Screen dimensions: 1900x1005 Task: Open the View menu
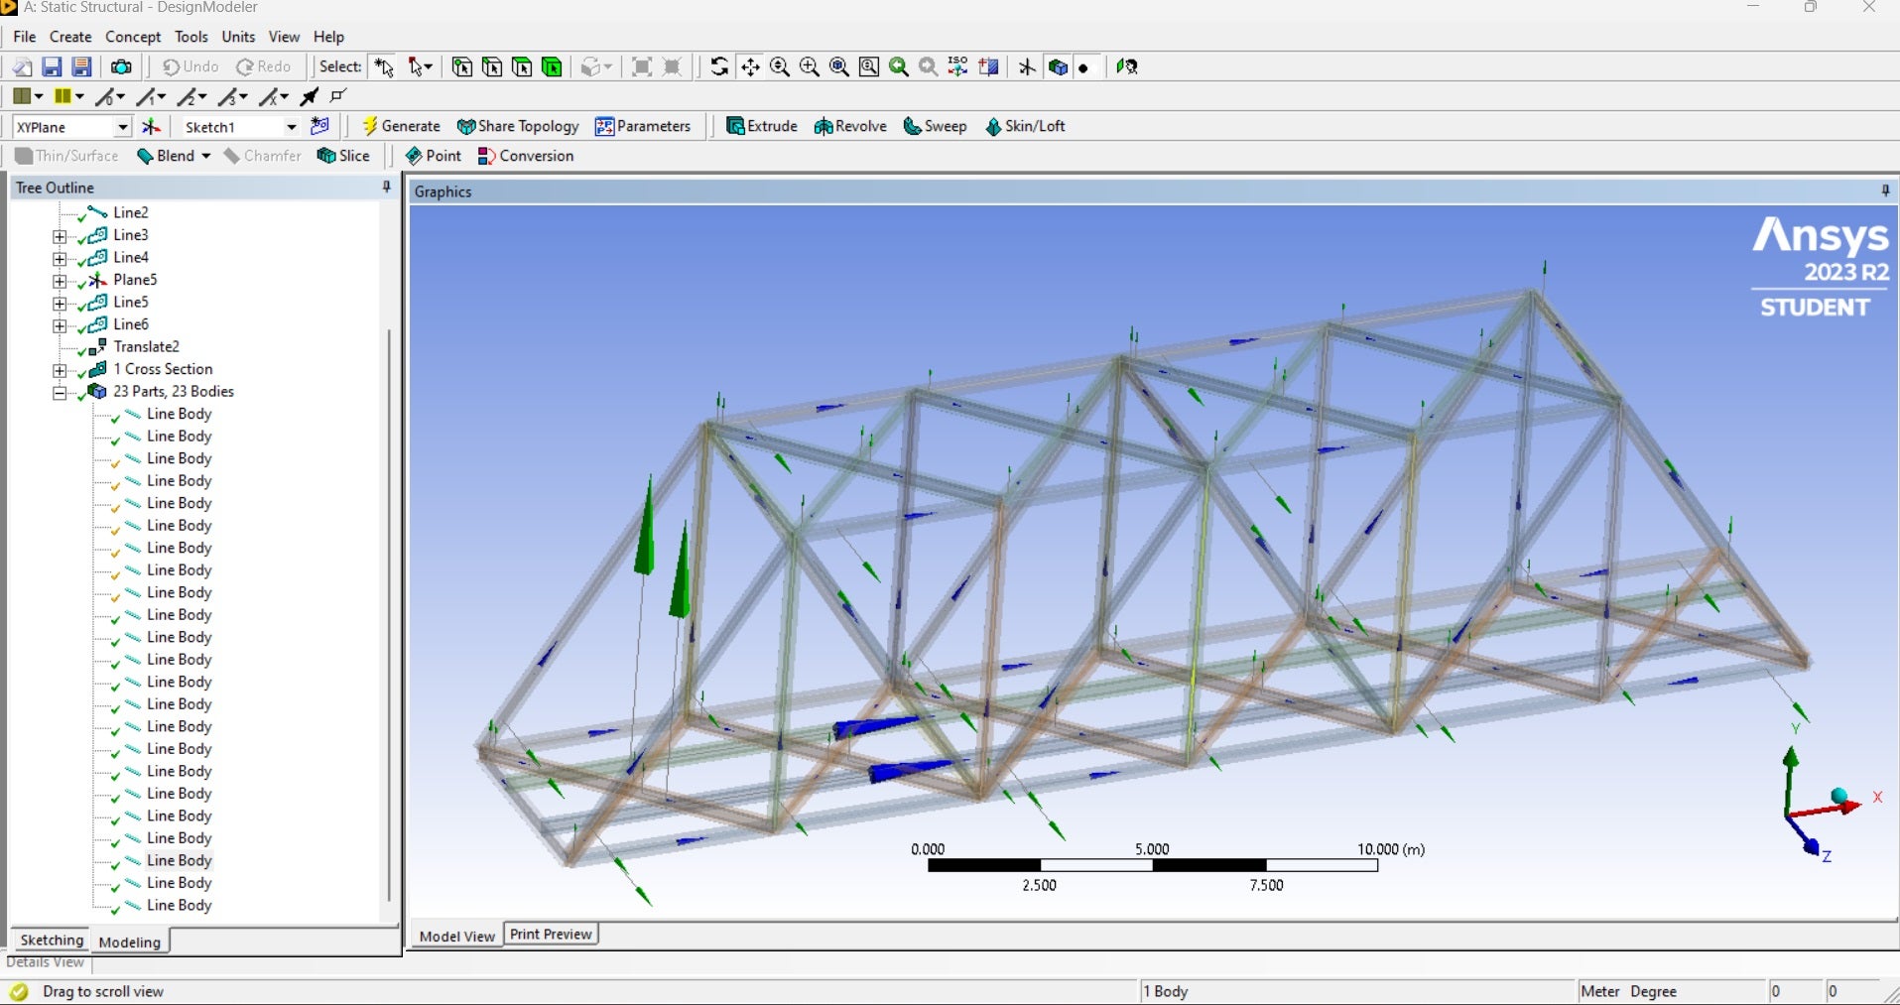coord(284,37)
